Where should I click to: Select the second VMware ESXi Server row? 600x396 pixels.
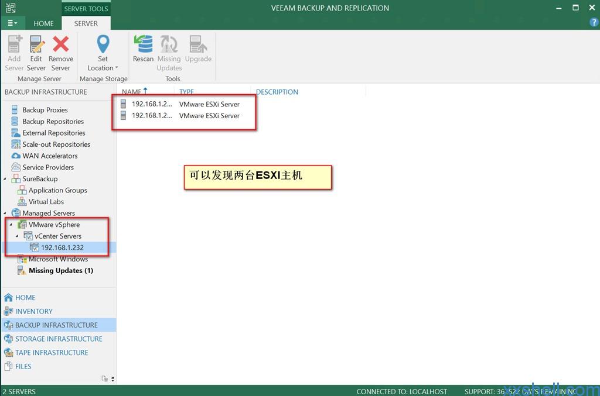click(x=180, y=116)
